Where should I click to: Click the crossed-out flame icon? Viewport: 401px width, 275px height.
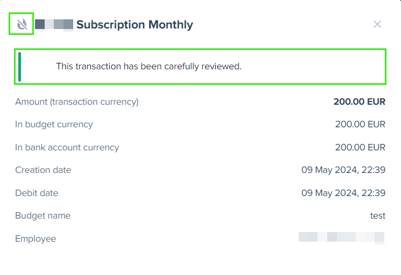click(22, 24)
